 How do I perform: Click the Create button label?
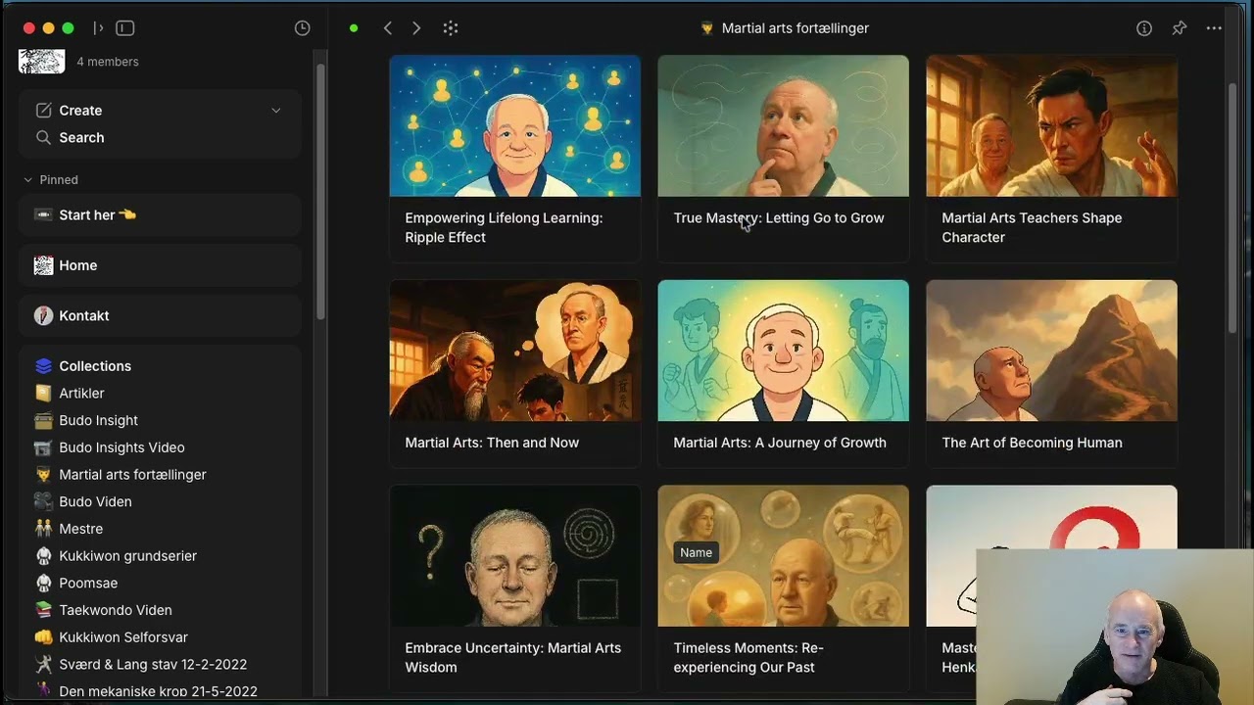(x=80, y=111)
